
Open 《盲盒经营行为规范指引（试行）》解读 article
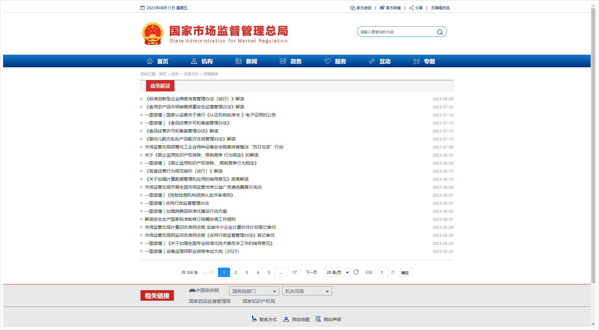184,171
